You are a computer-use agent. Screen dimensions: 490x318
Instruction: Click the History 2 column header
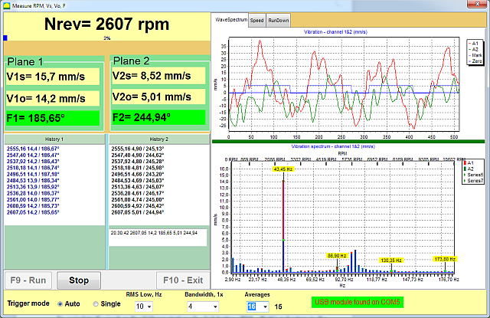[x=159, y=139]
